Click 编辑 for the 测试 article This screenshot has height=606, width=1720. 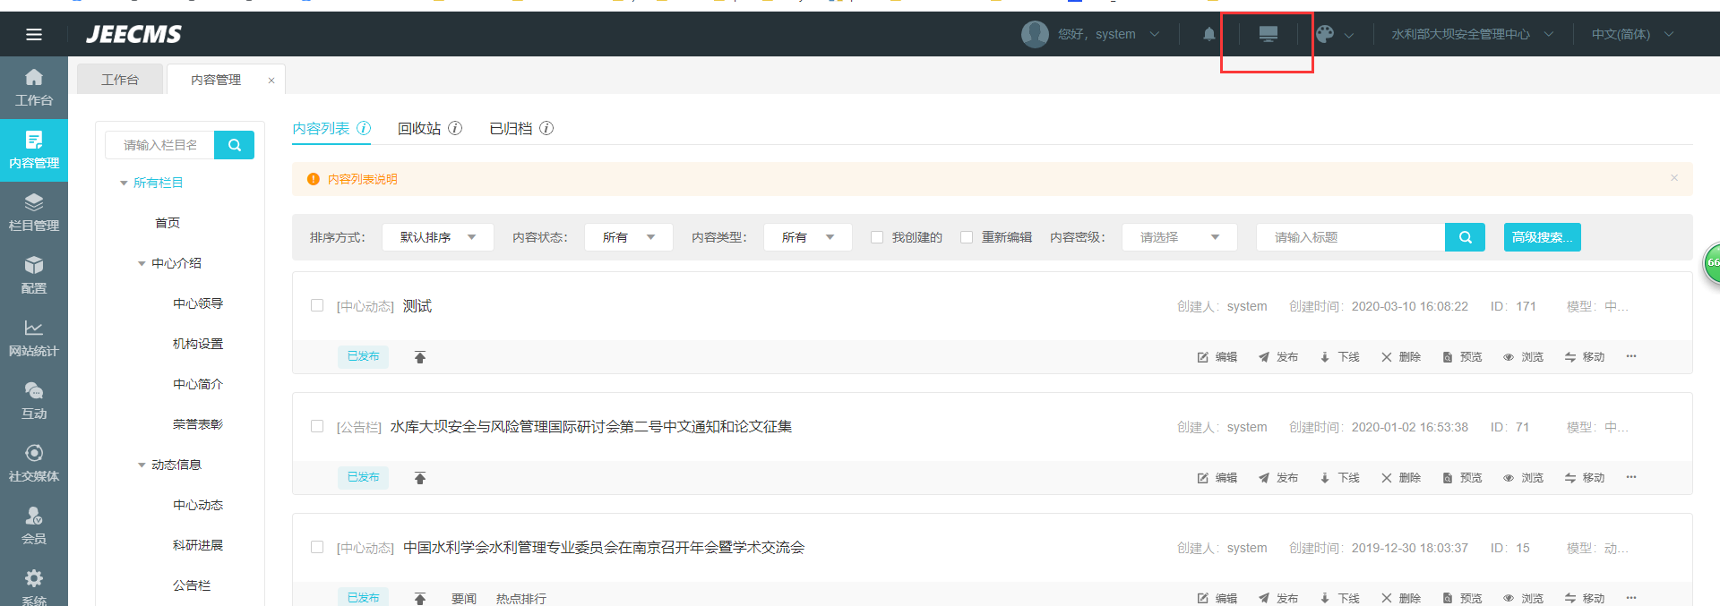[1217, 357]
